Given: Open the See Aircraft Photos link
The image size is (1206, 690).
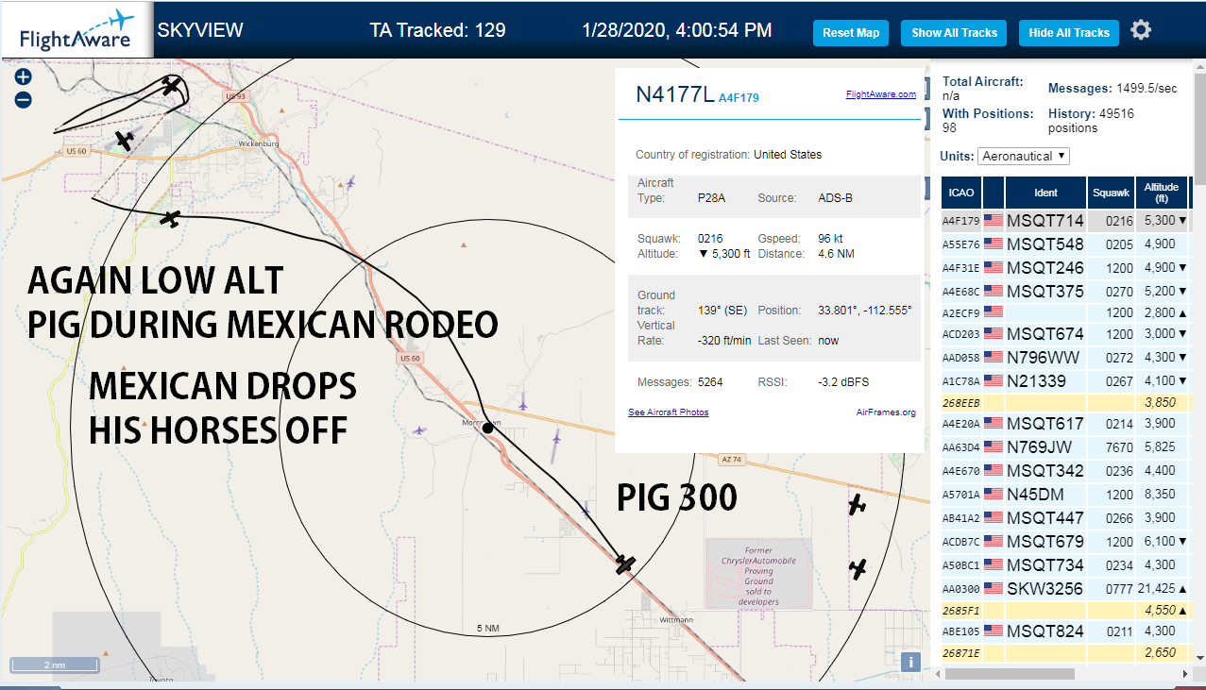Looking at the screenshot, I should coord(668,412).
